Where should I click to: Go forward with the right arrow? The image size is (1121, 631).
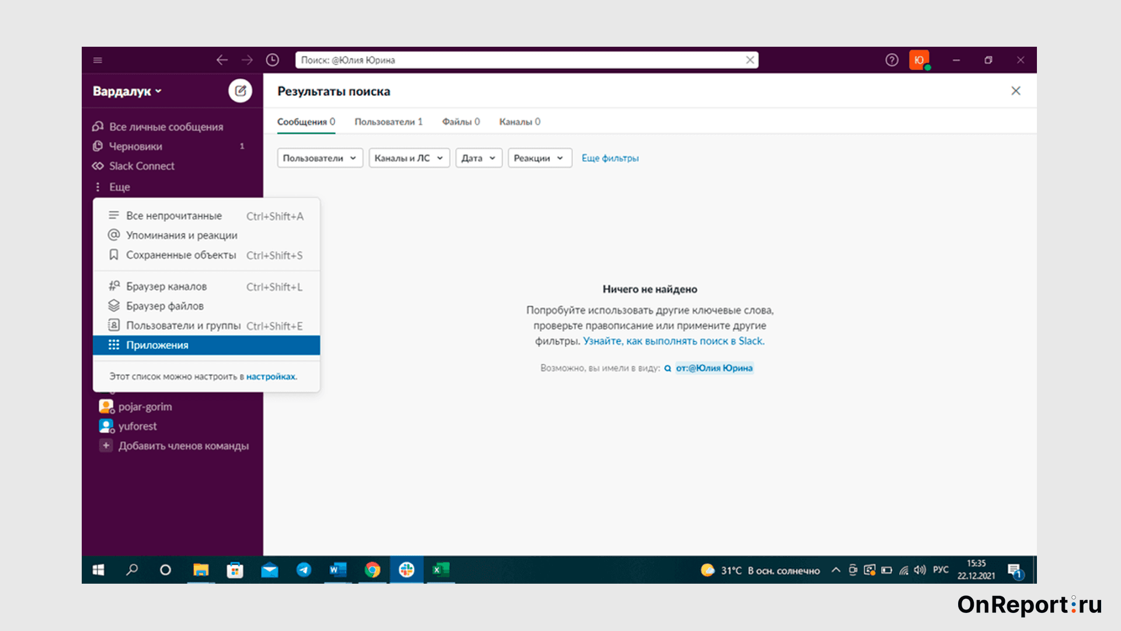pos(248,60)
